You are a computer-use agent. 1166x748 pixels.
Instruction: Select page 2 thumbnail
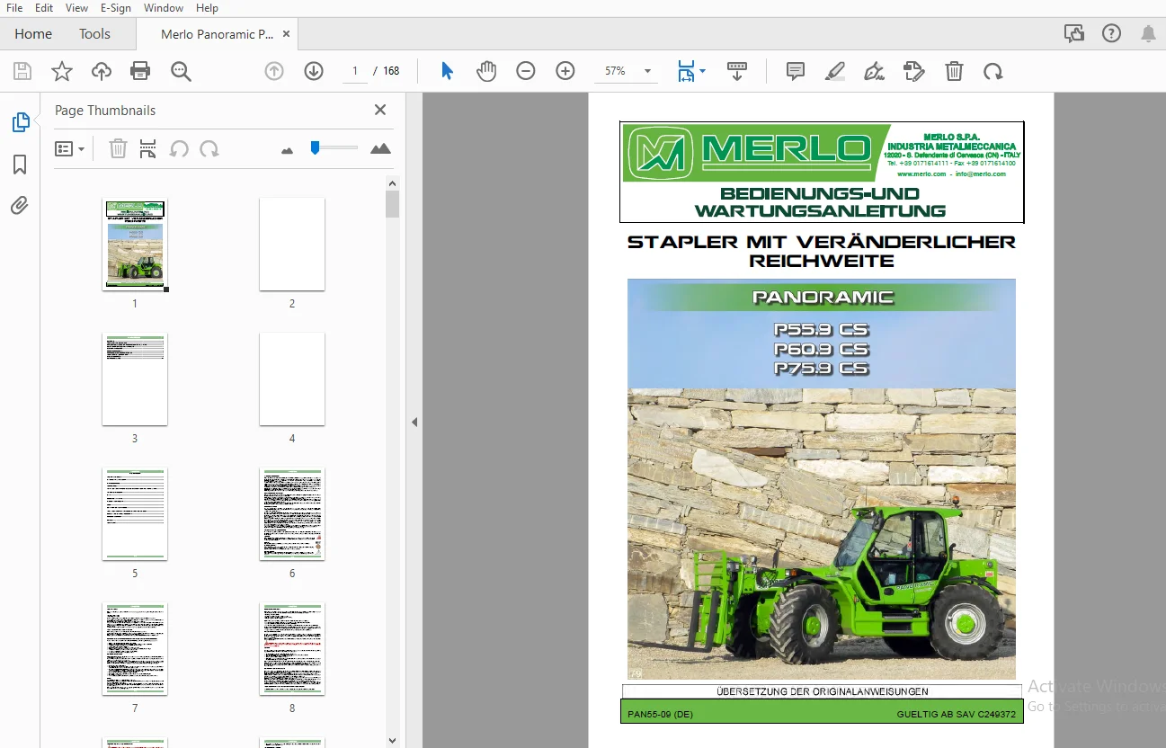pos(292,244)
